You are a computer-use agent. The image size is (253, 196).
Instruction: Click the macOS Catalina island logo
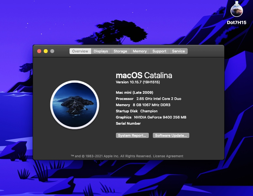click(x=75, y=105)
